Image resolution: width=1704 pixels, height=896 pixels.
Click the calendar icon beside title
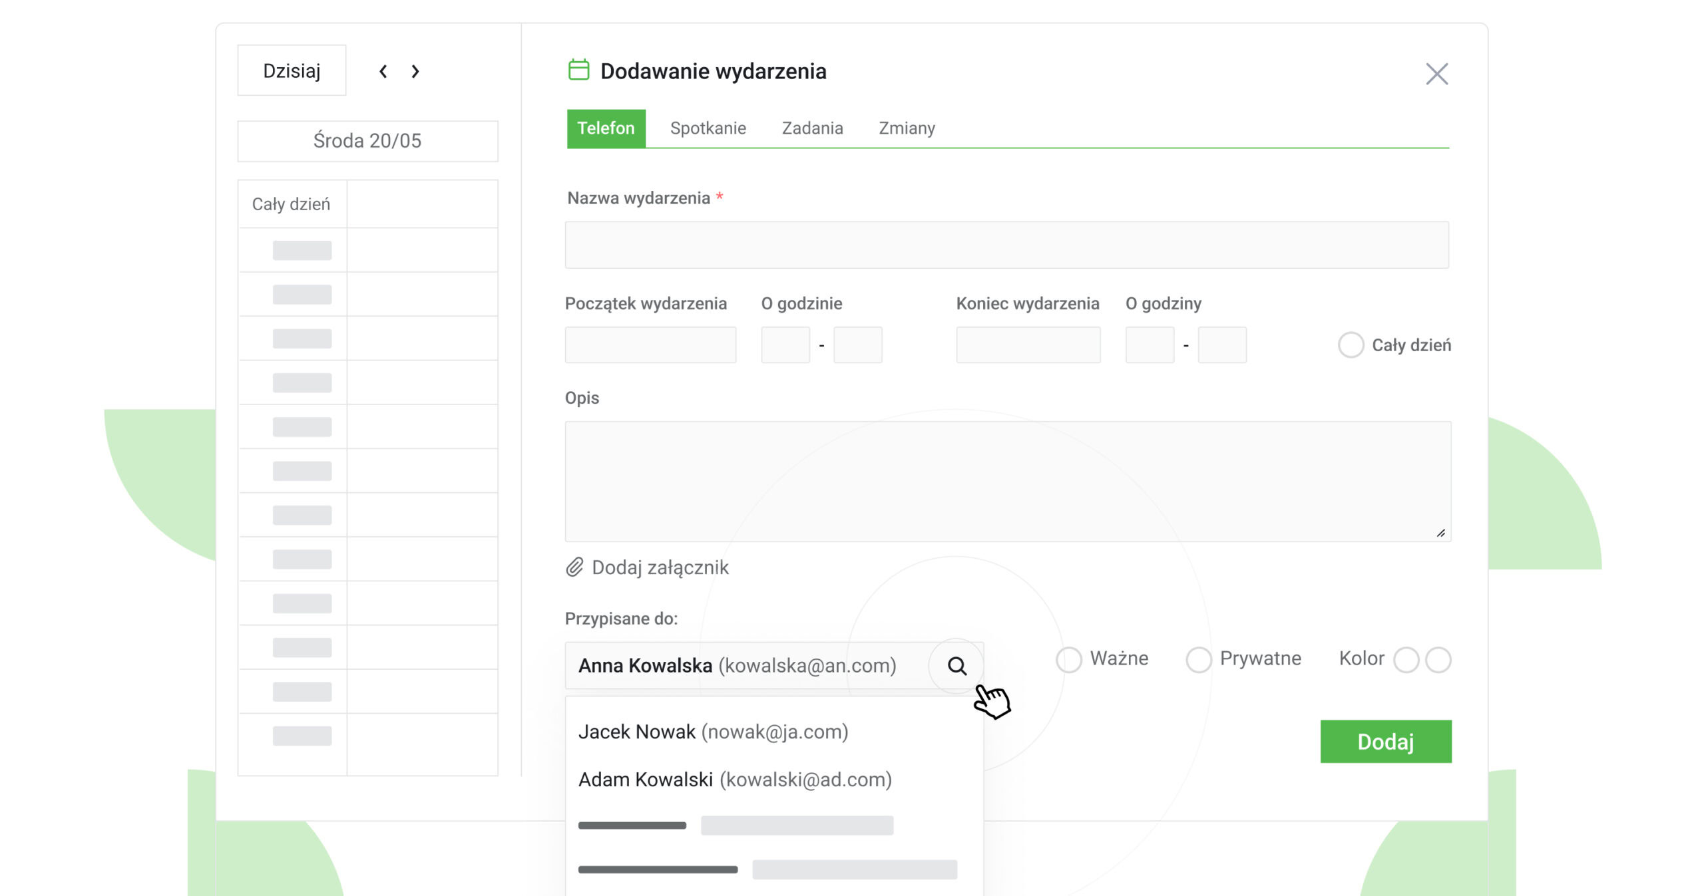tap(578, 70)
